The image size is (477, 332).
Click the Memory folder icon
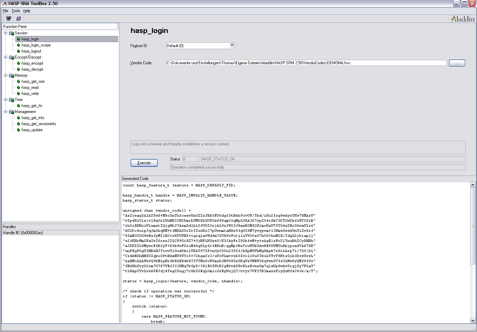[11, 75]
